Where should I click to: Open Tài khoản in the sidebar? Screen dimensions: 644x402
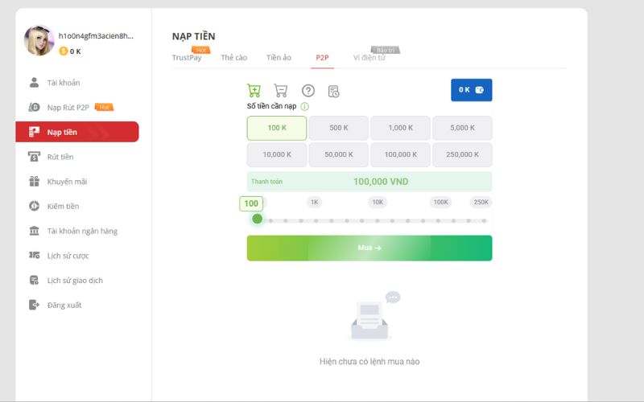[64, 83]
